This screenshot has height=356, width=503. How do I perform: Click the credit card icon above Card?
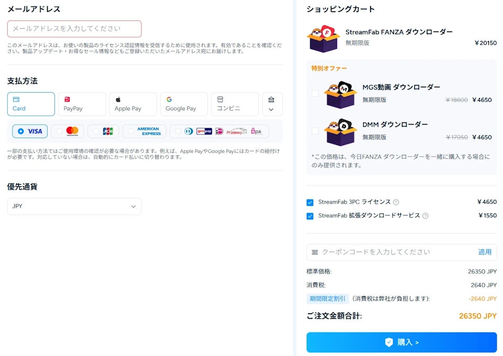16,99
